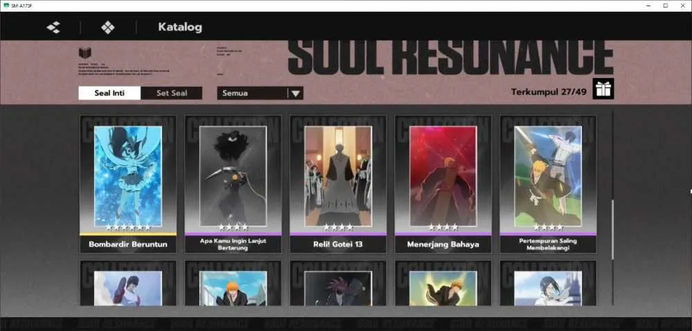Minimize the SM-A175F window
The image size is (692, 331).
[648, 6]
